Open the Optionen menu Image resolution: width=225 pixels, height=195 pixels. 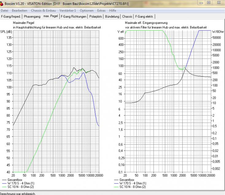(86, 11)
